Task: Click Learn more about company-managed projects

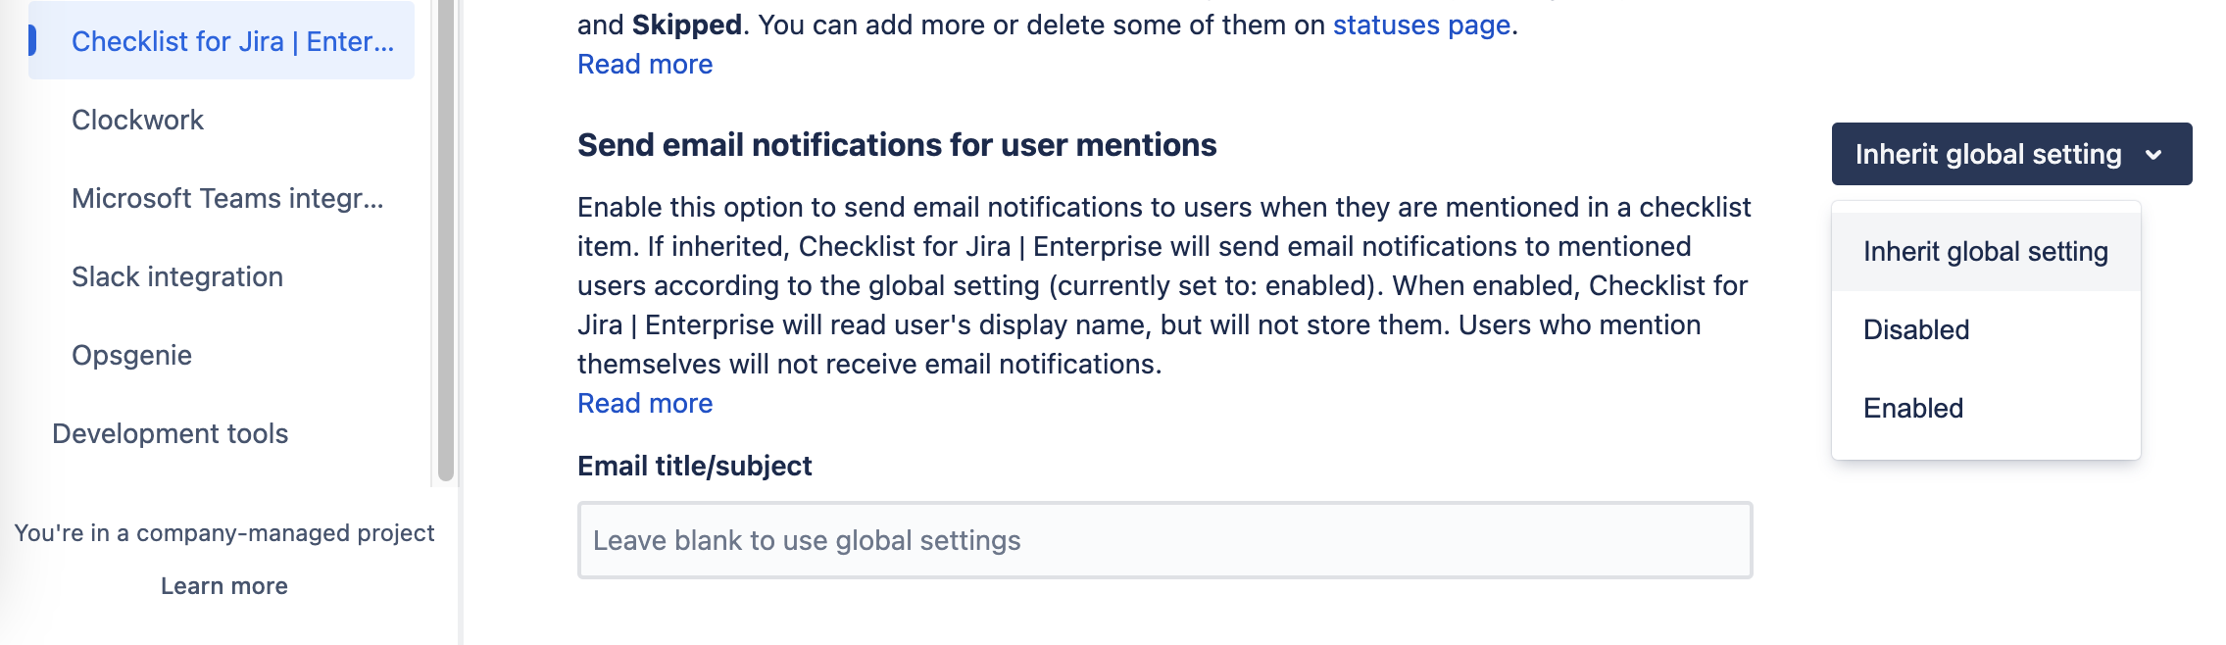Action: [x=223, y=586]
